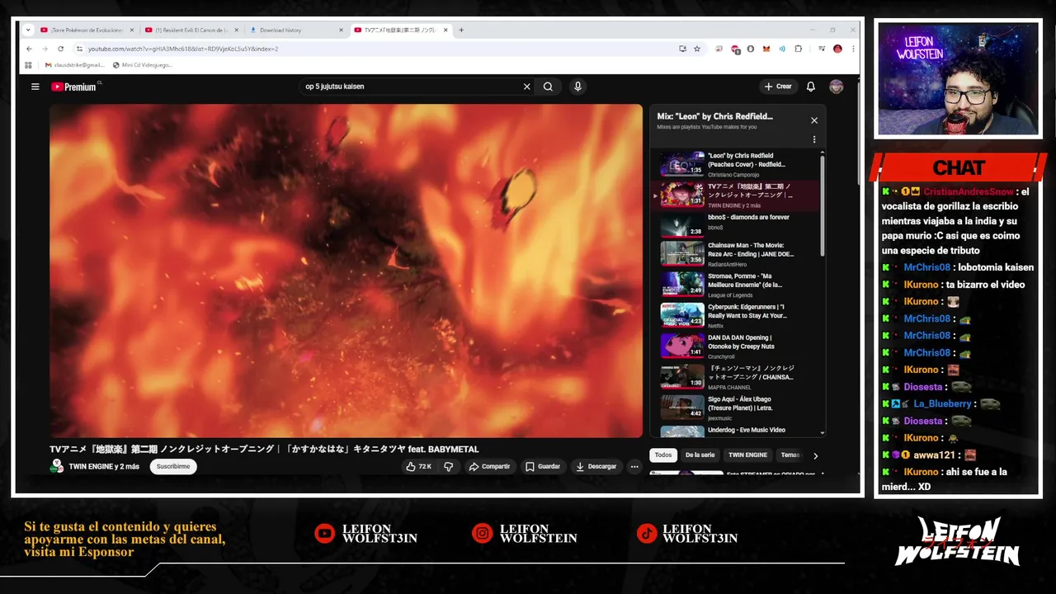Select the Todos filter chip
The height and width of the screenshot is (594, 1056).
click(663, 455)
